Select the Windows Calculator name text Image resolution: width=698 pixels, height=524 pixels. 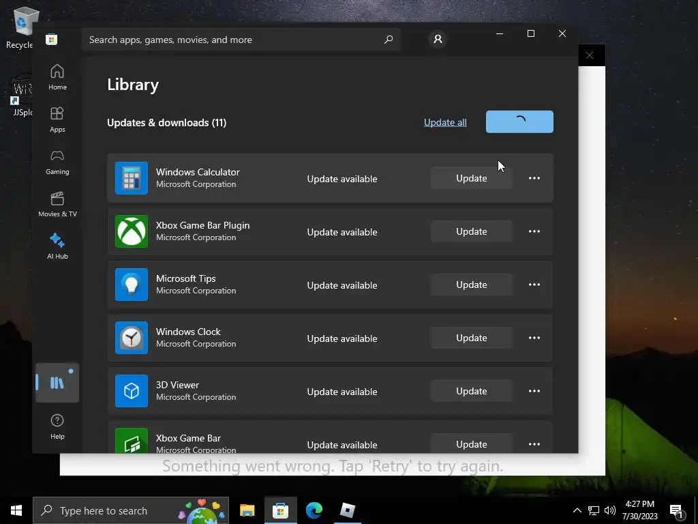pyautogui.click(x=198, y=172)
